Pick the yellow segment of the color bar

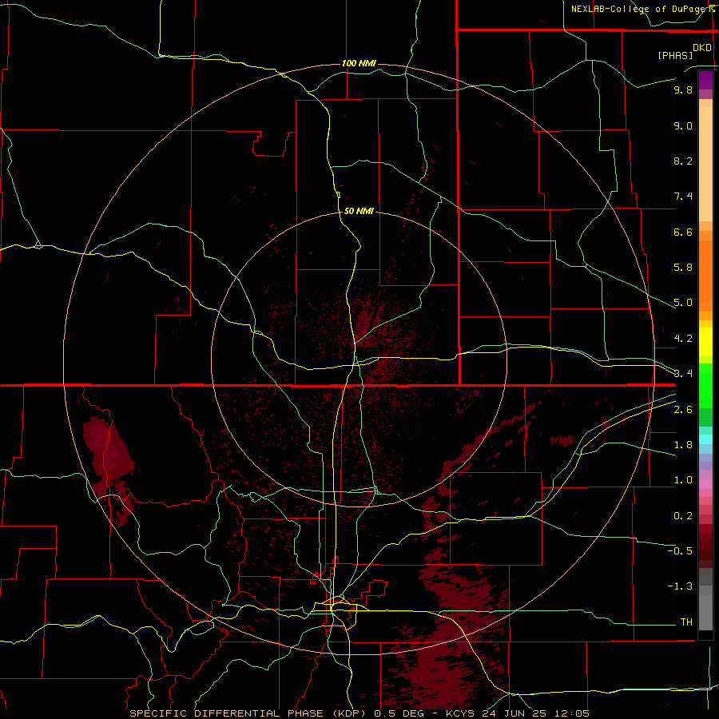[705, 342]
